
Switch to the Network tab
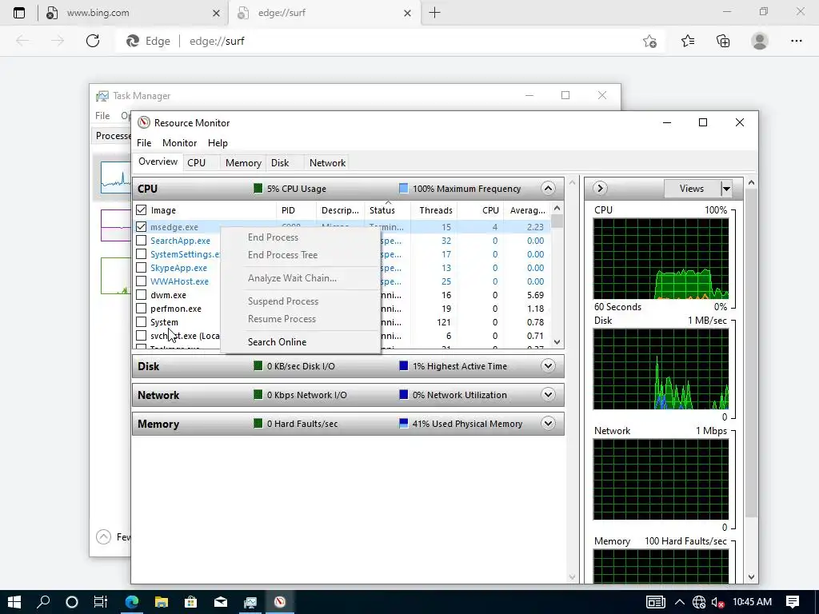(327, 163)
